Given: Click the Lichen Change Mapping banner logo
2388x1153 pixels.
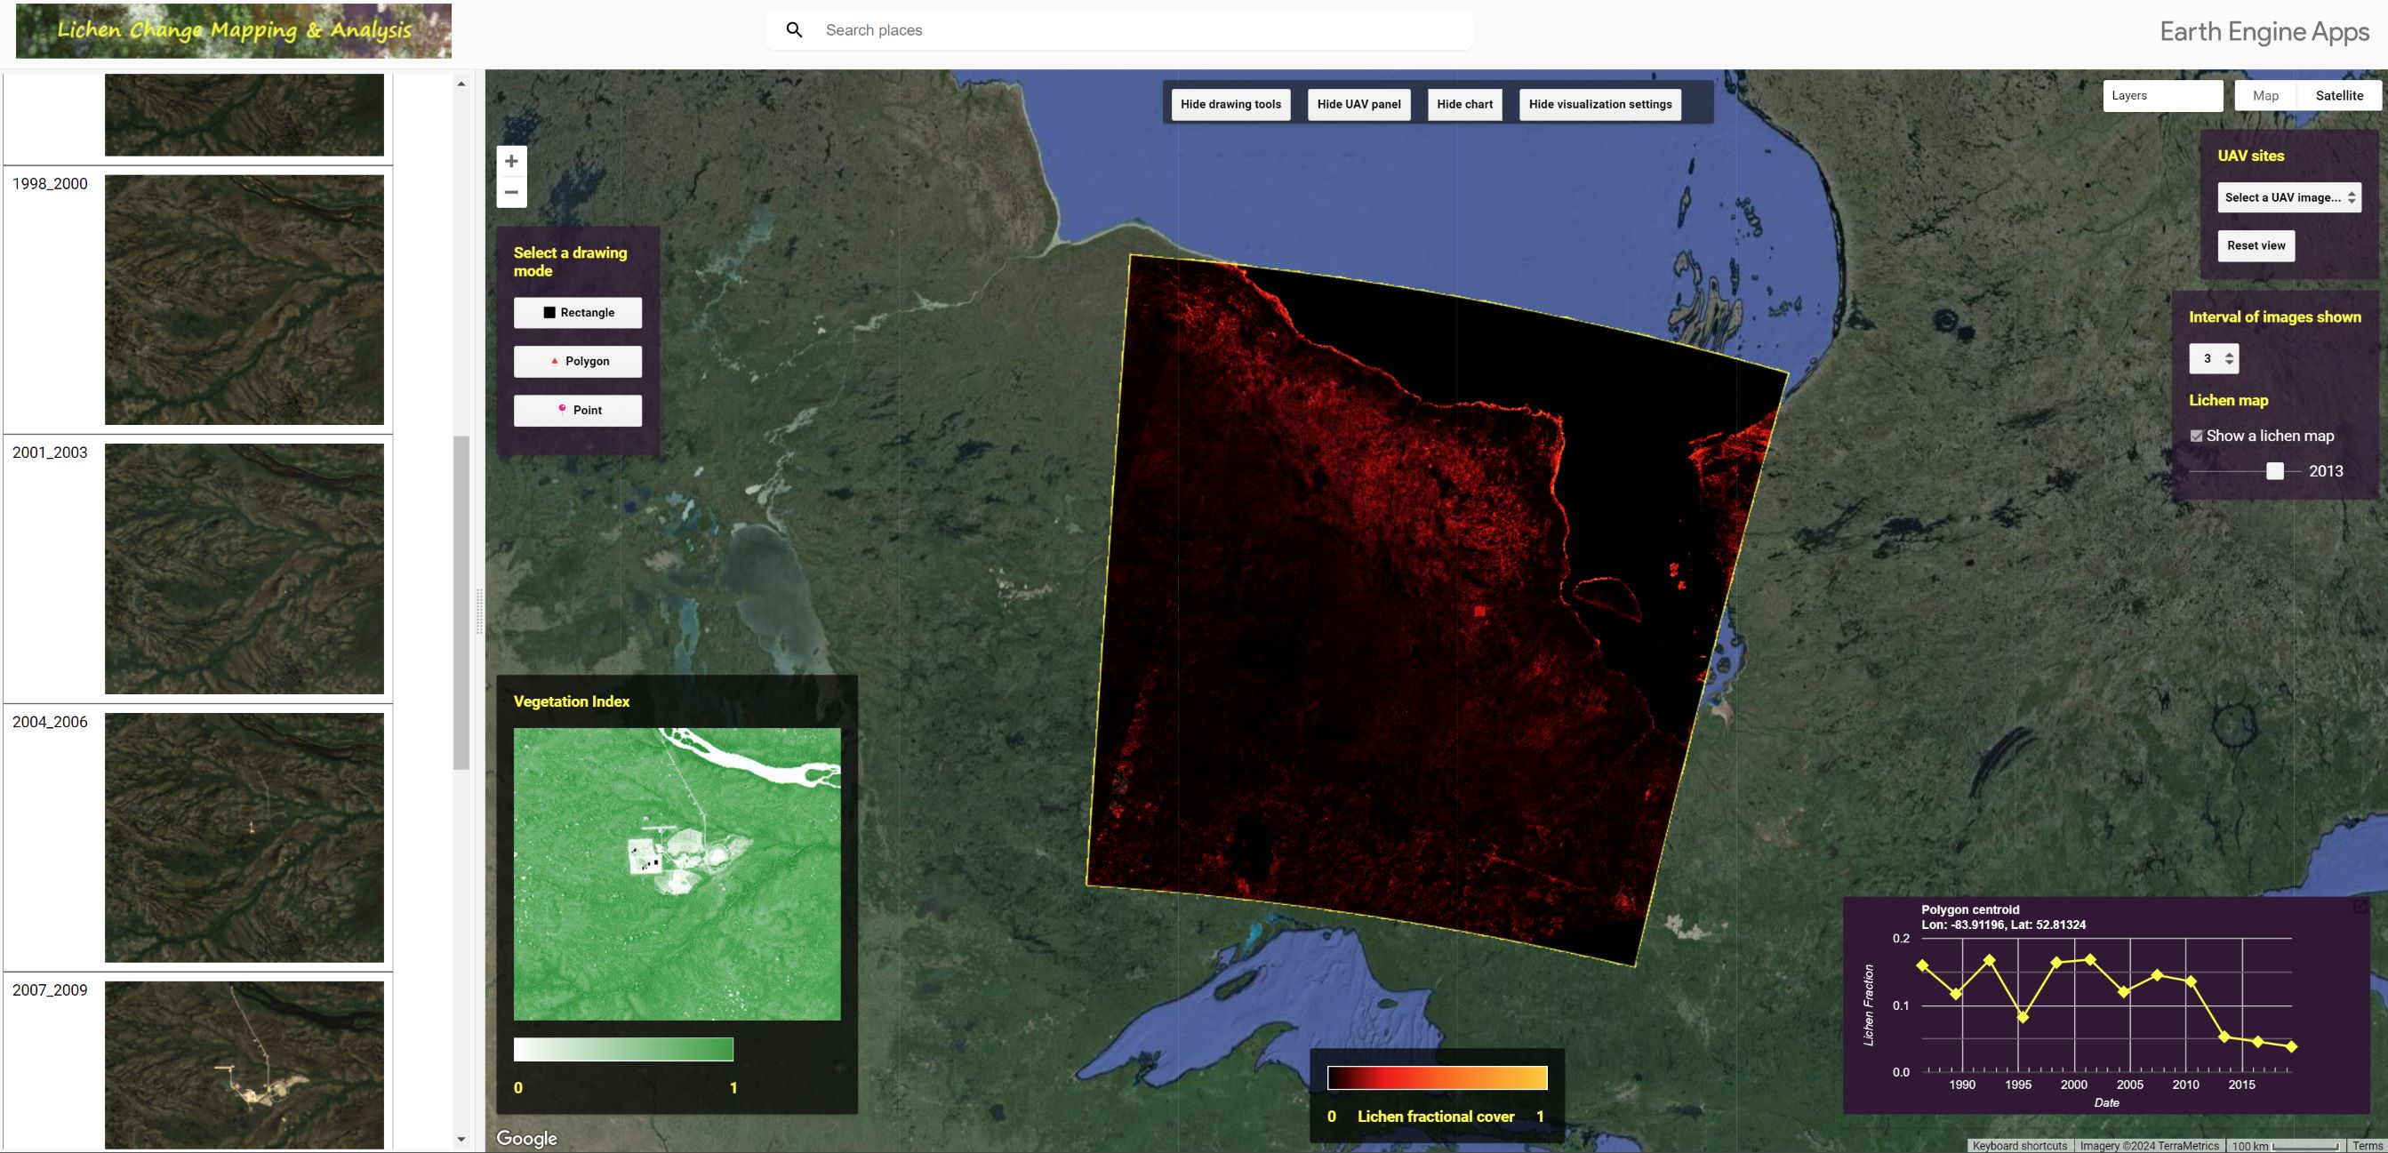Looking at the screenshot, I should point(234,30).
